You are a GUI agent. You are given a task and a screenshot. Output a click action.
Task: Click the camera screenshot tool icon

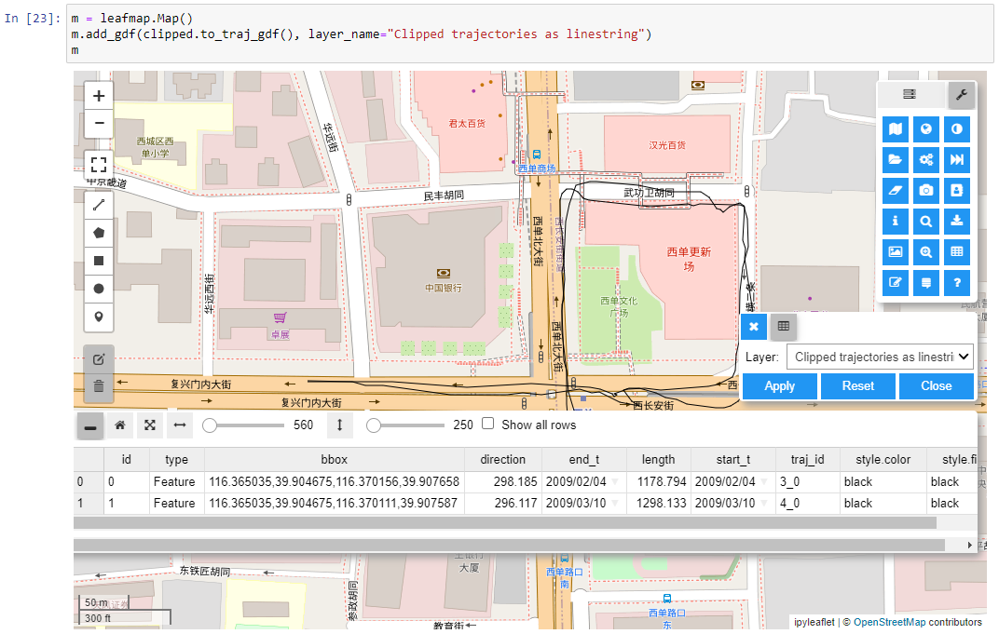pyautogui.click(x=926, y=190)
